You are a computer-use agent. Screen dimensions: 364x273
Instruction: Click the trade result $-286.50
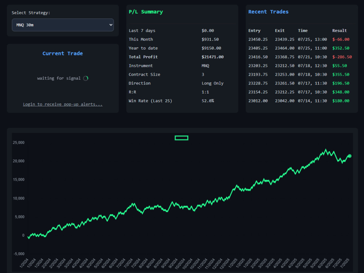[x=342, y=57]
